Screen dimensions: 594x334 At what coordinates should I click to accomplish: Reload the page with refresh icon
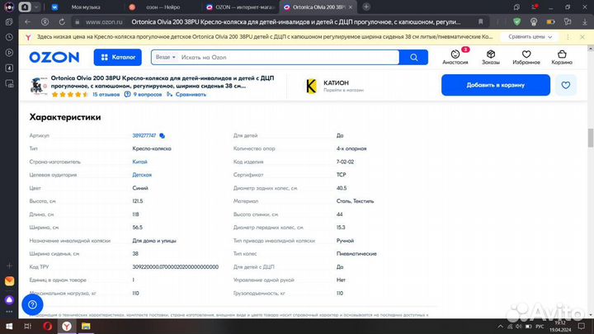62,22
